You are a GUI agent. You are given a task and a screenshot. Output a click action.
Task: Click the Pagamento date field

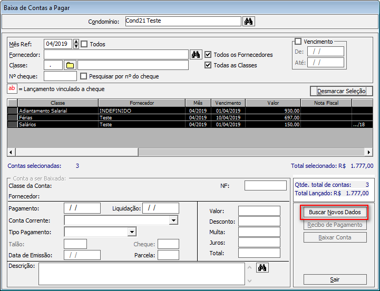[x=82, y=208]
